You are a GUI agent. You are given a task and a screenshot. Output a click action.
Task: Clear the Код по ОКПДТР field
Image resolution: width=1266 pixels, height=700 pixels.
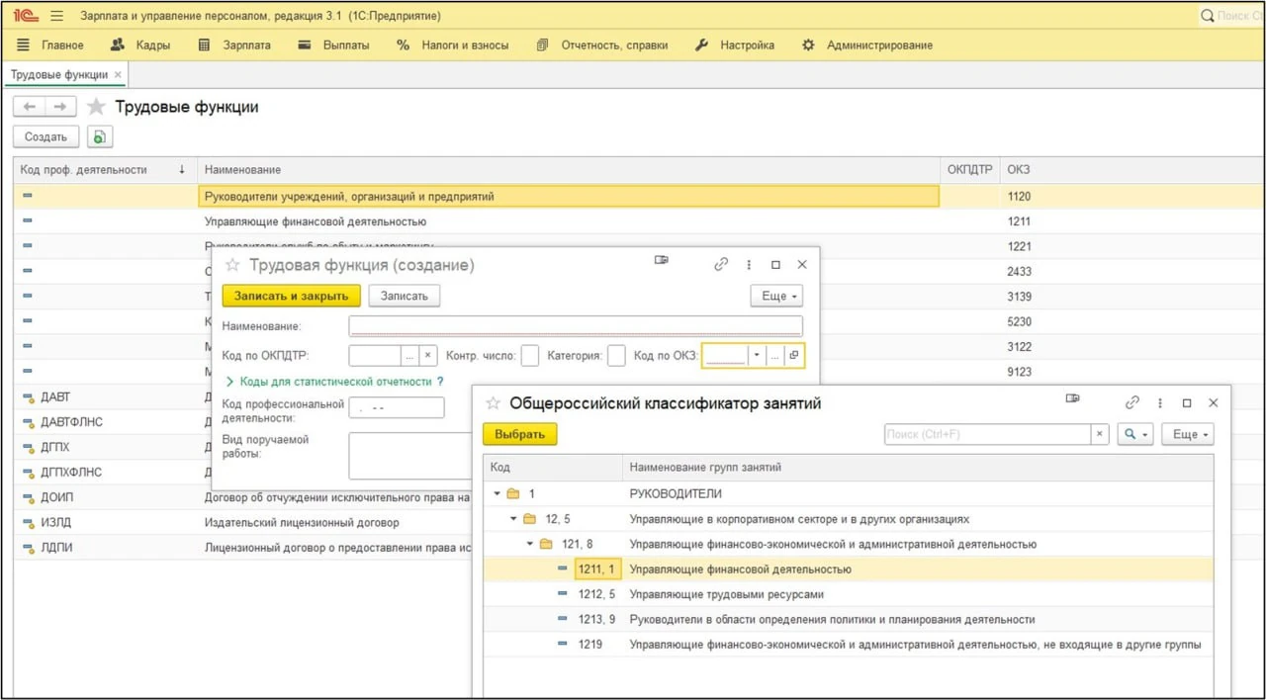click(x=428, y=356)
